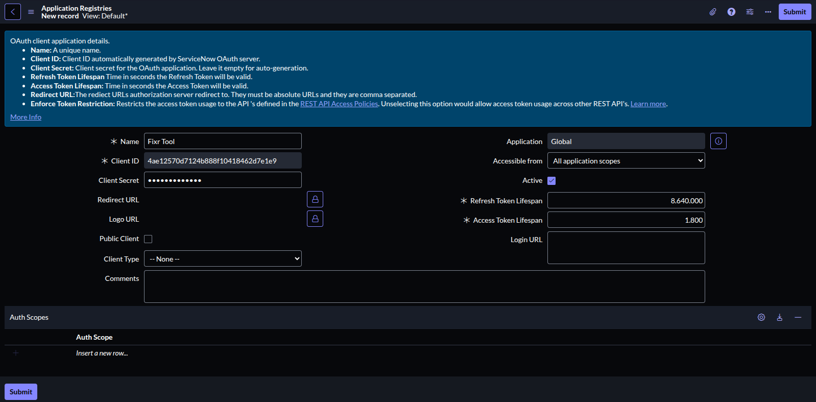Open the Accessible from dropdown
816x402 pixels.
[626, 161]
